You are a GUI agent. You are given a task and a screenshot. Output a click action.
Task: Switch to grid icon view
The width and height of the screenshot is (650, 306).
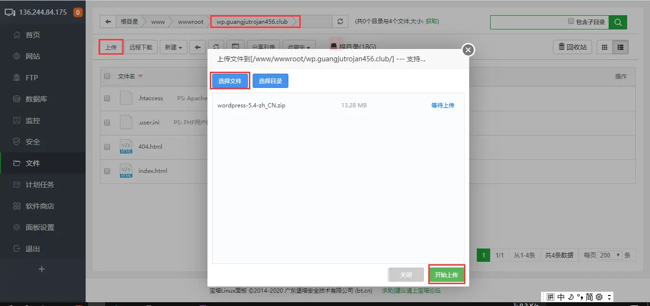[x=605, y=47]
